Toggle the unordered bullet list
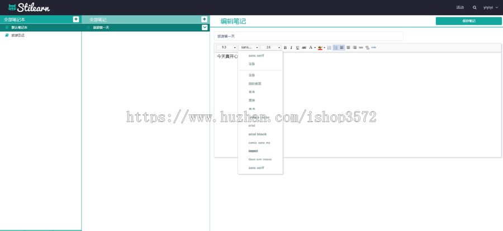Screen dimensions: 503x231 tap(335, 47)
